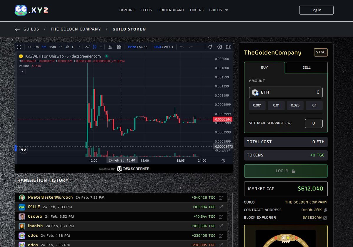Screen dimensions: 353x247
Task: Copy the contract address icon
Action: coord(325,210)
